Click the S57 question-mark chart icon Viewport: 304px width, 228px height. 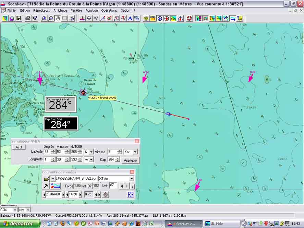point(240,19)
